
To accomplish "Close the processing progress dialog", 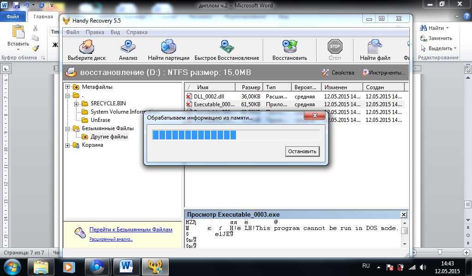I will pyautogui.click(x=314, y=115).
